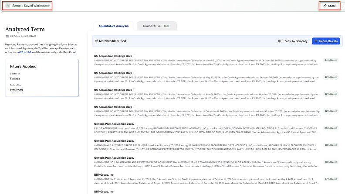Screen dimensions: 345x194
Task: Toggle the View by Company switch
Action: click(x=281, y=41)
